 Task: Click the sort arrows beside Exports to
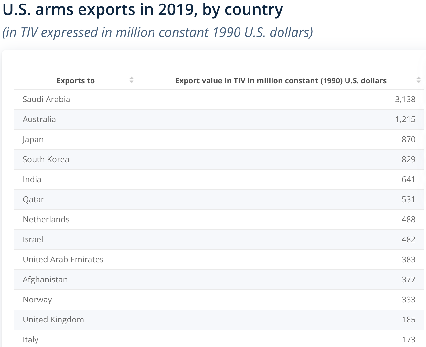(131, 80)
